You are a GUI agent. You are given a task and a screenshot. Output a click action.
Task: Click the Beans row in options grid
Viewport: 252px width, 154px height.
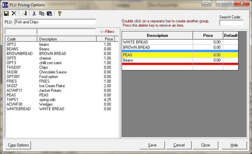(180, 60)
